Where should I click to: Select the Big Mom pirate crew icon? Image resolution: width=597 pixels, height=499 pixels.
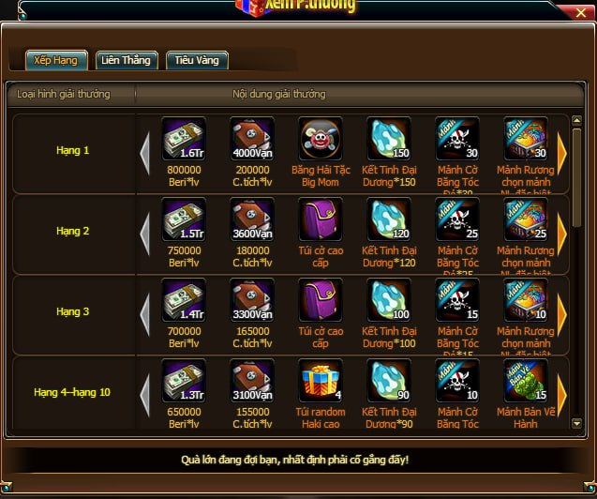tap(321, 139)
